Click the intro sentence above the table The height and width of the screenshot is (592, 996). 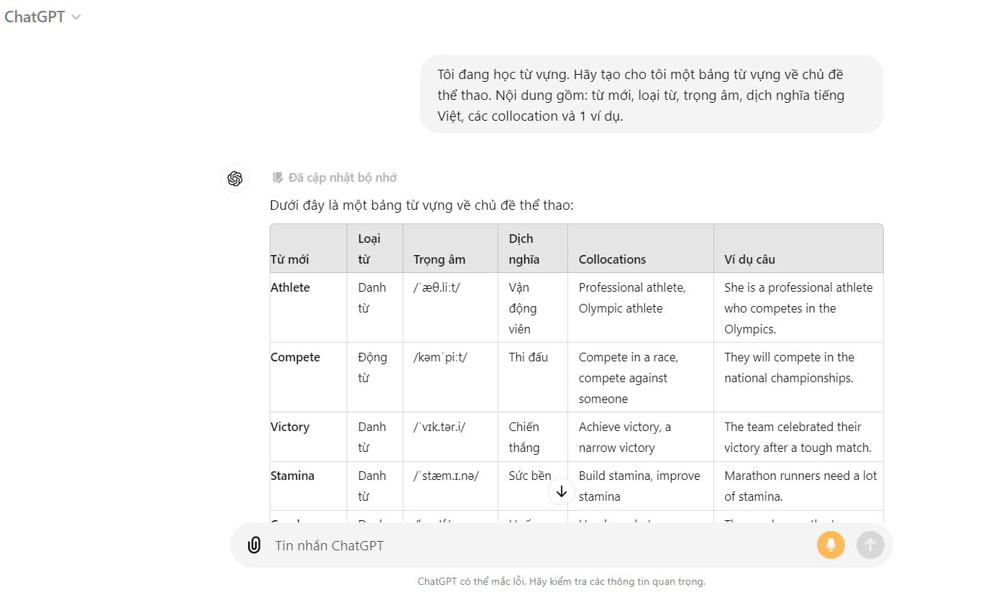[x=421, y=205]
